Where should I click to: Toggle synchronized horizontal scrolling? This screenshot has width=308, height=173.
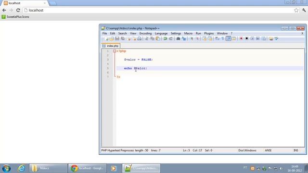tap(210, 38)
